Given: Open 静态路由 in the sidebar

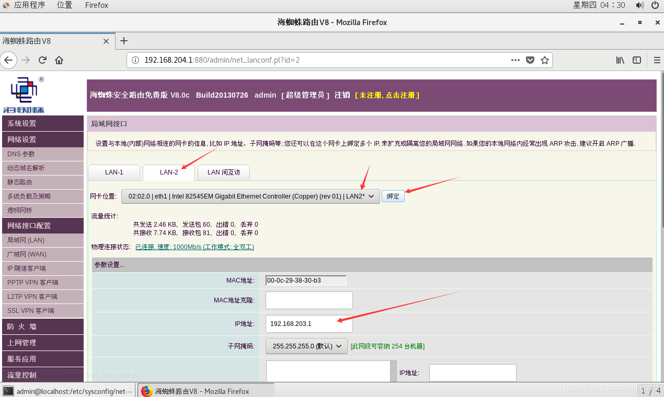Looking at the screenshot, I should pyautogui.click(x=43, y=182).
